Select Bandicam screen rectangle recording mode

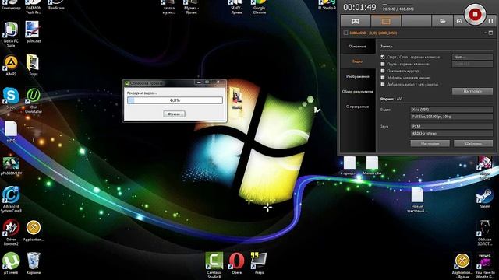click(386, 21)
